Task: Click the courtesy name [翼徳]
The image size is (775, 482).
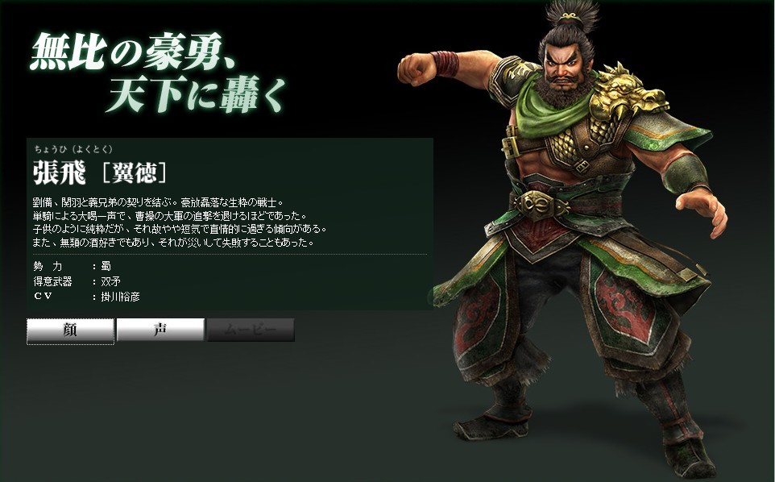Action: 135,173
